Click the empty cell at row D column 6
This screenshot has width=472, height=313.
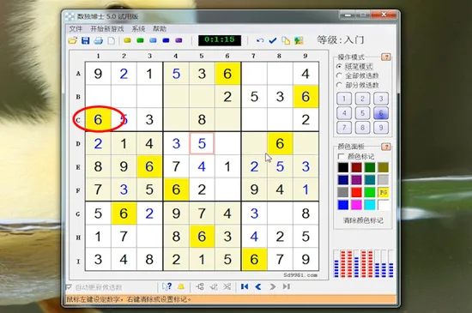click(x=227, y=143)
